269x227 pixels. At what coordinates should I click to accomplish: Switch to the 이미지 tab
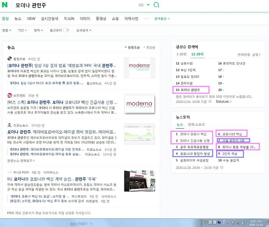(85, 19)
